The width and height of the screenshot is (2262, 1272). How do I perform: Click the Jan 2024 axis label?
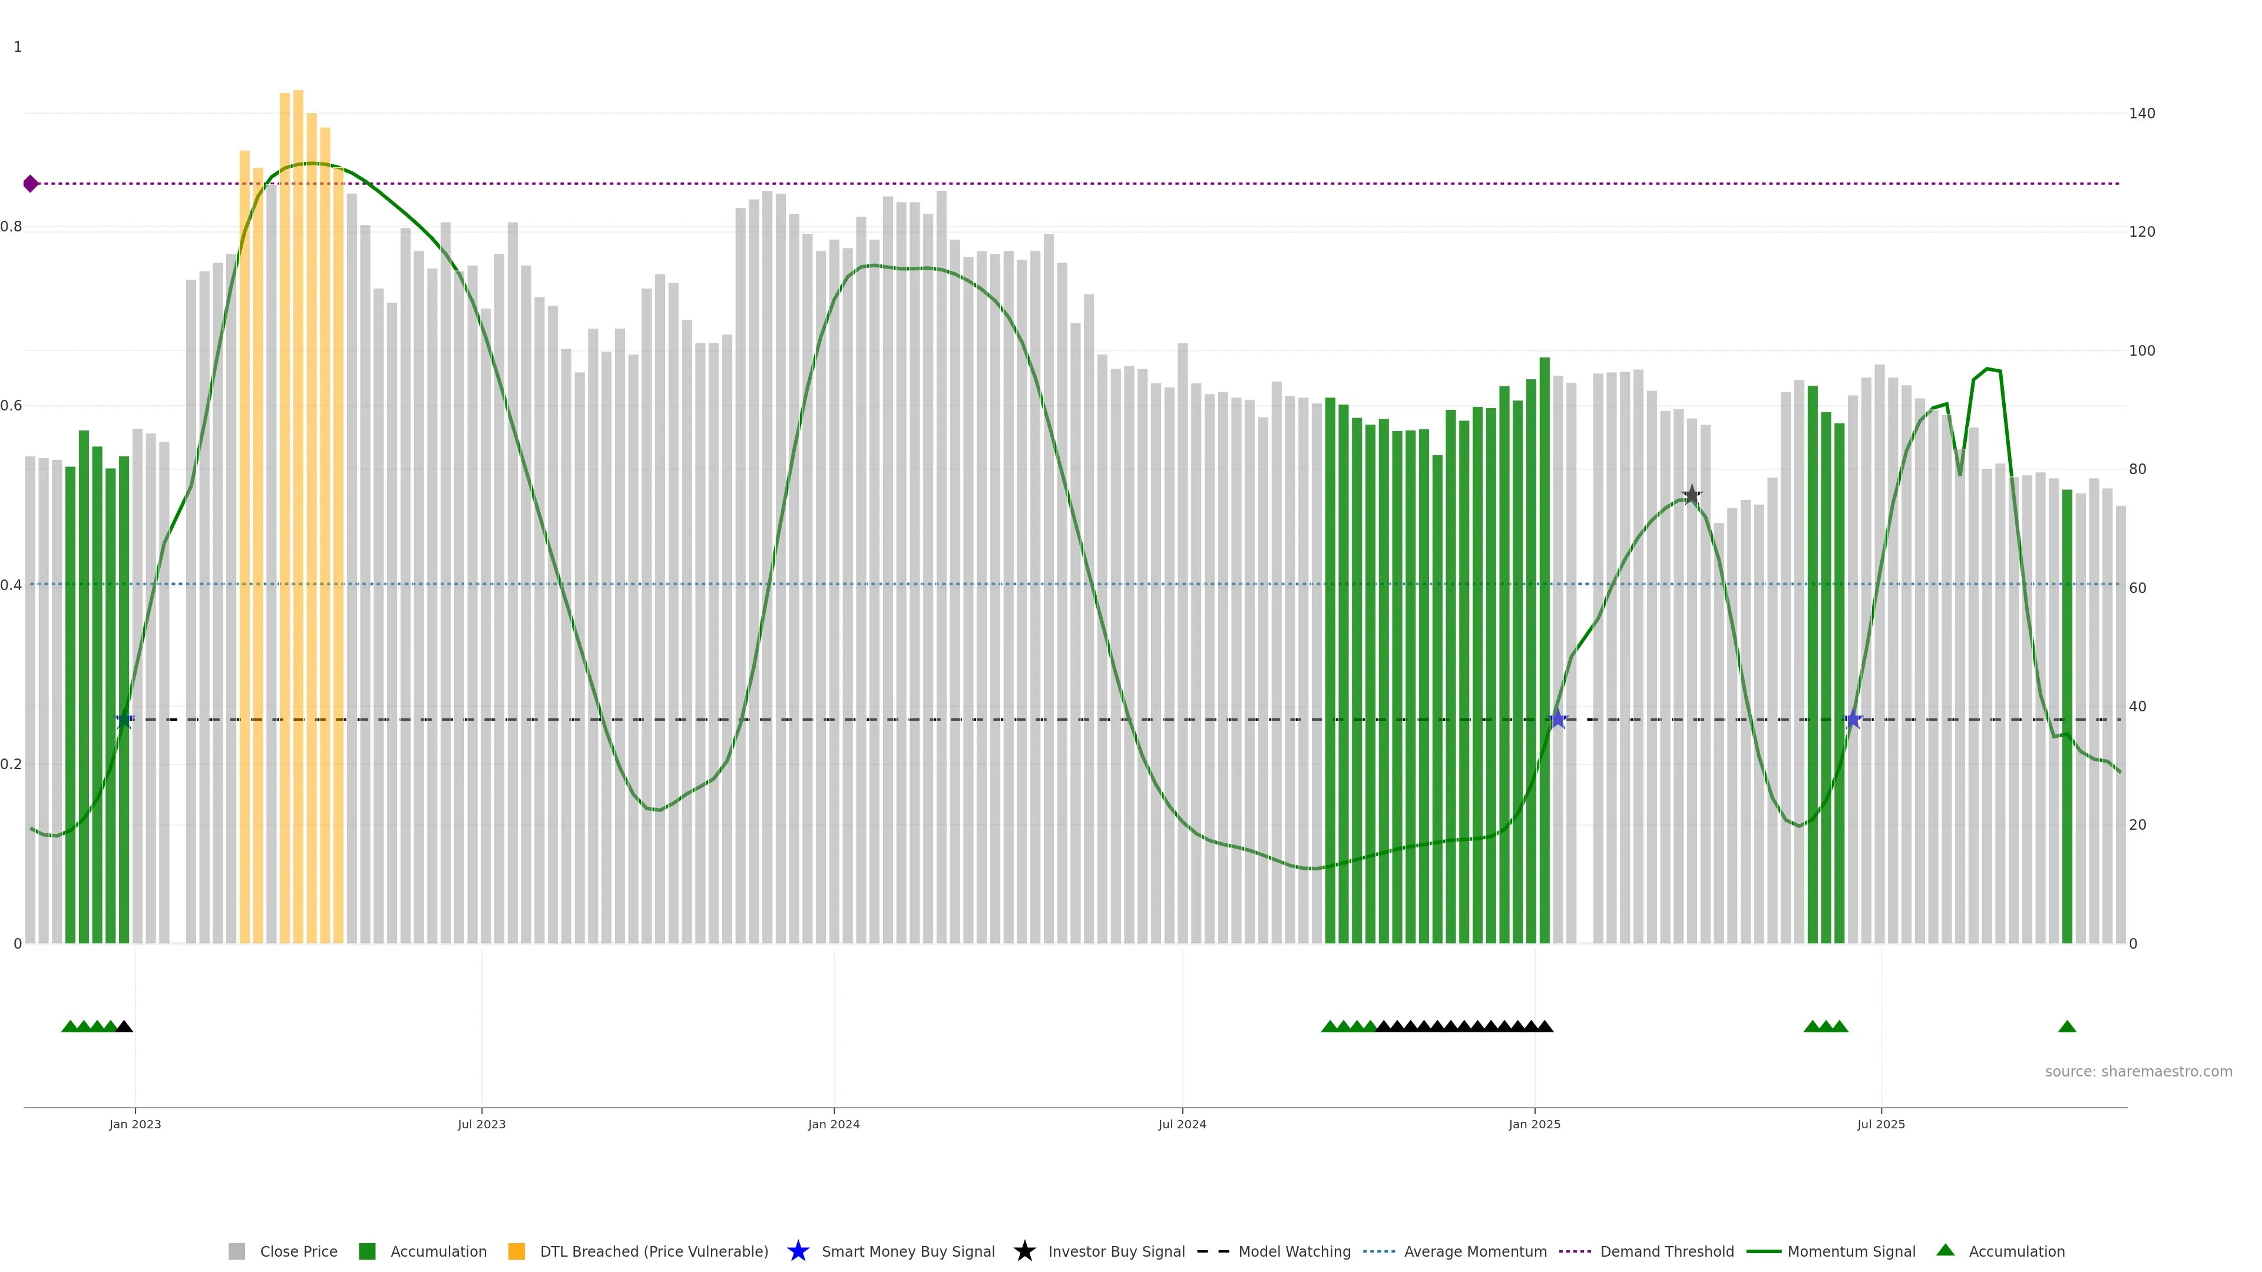coord(834,1124)
